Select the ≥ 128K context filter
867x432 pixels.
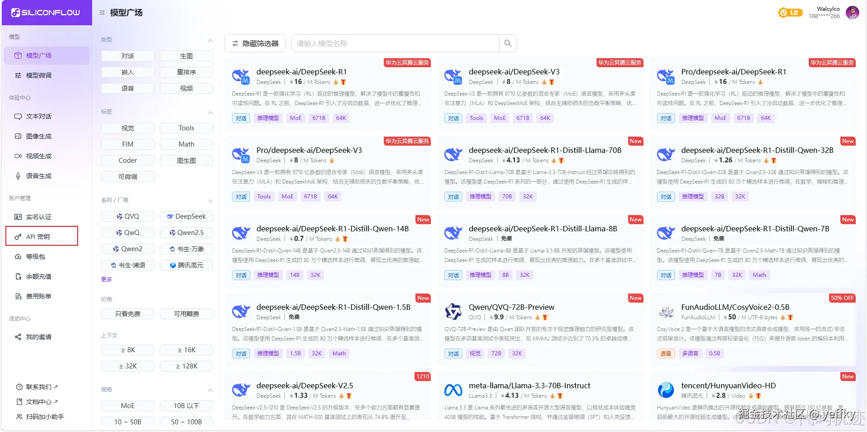point(186,366)
